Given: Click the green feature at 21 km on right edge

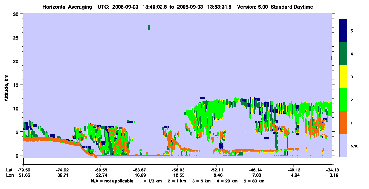Looking at the screenshot, I should point(332,58).
